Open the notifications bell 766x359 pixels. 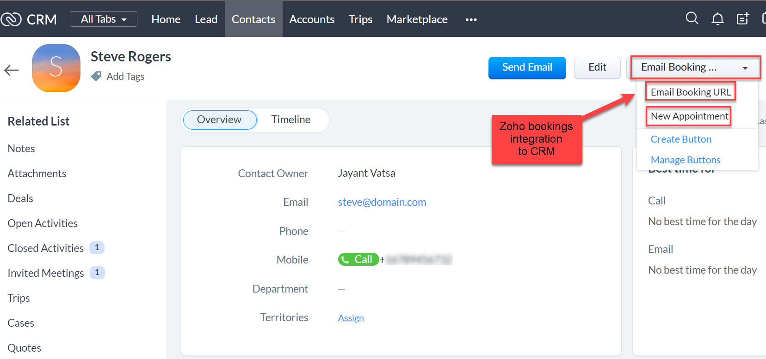click(x=717, y=19)
